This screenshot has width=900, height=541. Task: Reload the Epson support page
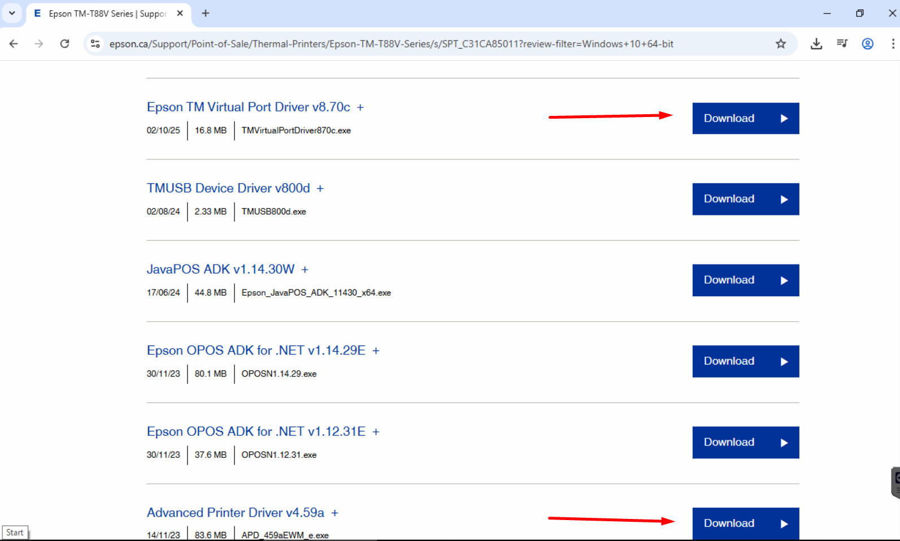coord(65,44)
